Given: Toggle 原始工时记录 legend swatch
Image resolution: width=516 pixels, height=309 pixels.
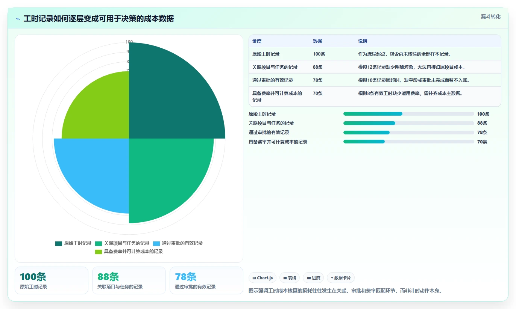Looking at the screenshot, I should pyautogui.click(x=59, y=243).
